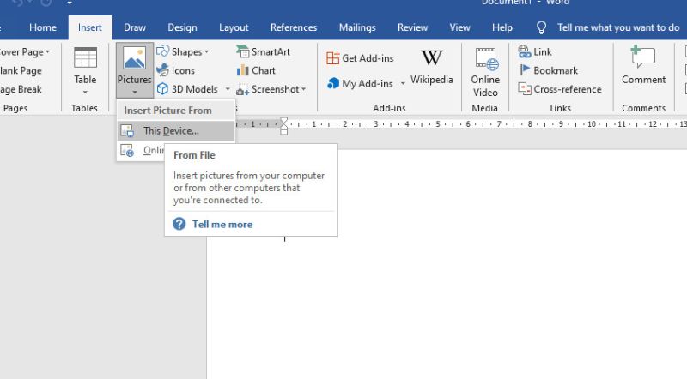
Task: Click the help question mark icon
Action: (x=179, y=224)
